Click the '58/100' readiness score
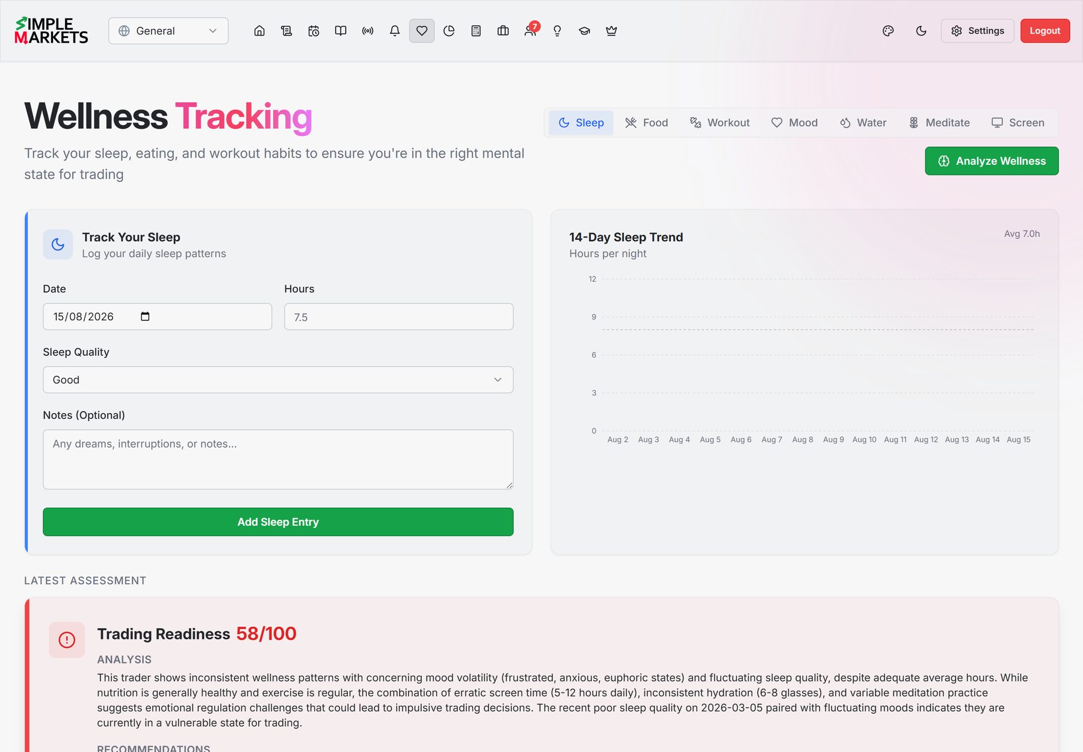1083x752 pixels. [266, 633]
